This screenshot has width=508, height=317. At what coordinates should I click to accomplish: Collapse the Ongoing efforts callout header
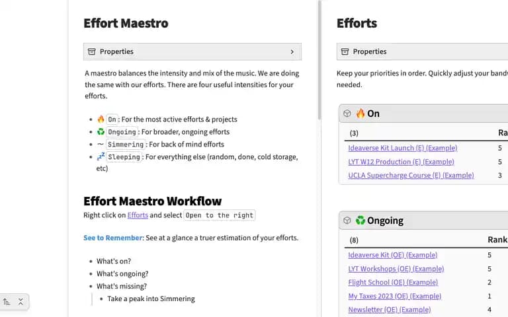[423, 221]
